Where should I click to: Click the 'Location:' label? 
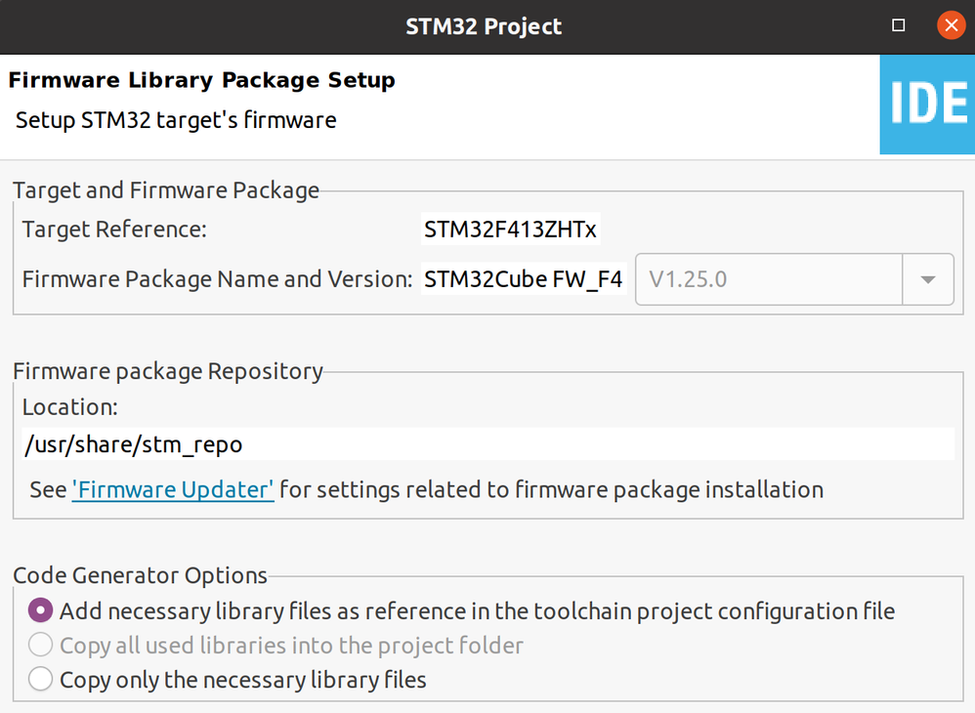pos(69,406)
